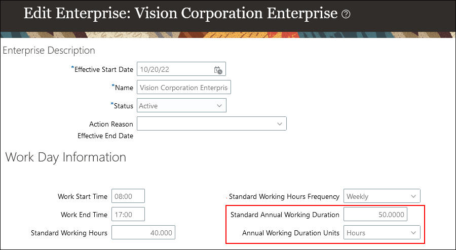Screen dimensions: 456x250
Task: Click the Work End Time field
Action: click(128, 215)
